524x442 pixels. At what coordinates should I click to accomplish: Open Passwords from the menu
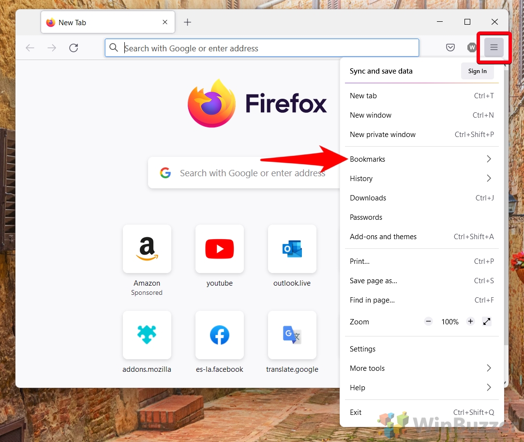pyautogui.click(x=422, y=217)
